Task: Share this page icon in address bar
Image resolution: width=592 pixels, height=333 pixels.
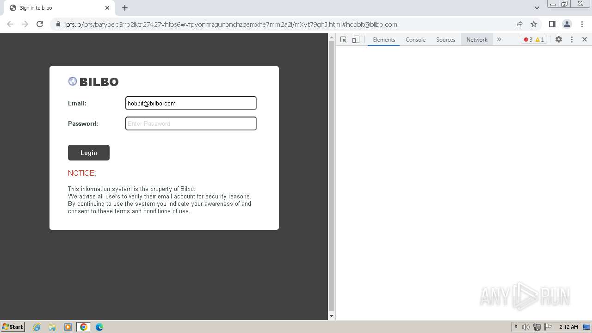Action: coord(519,24)
